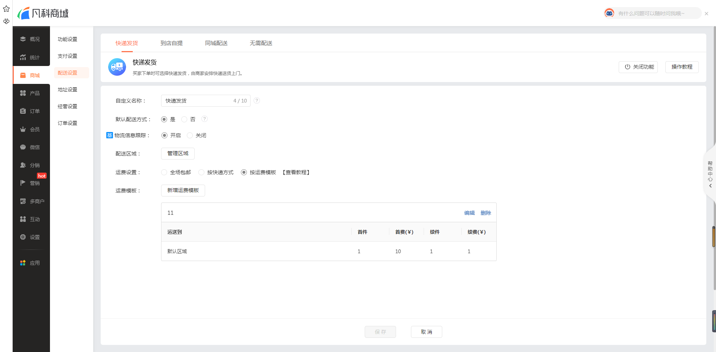Select 否 for default delivery method
Viewport: 716px width, 352px height.
[184, 119]
